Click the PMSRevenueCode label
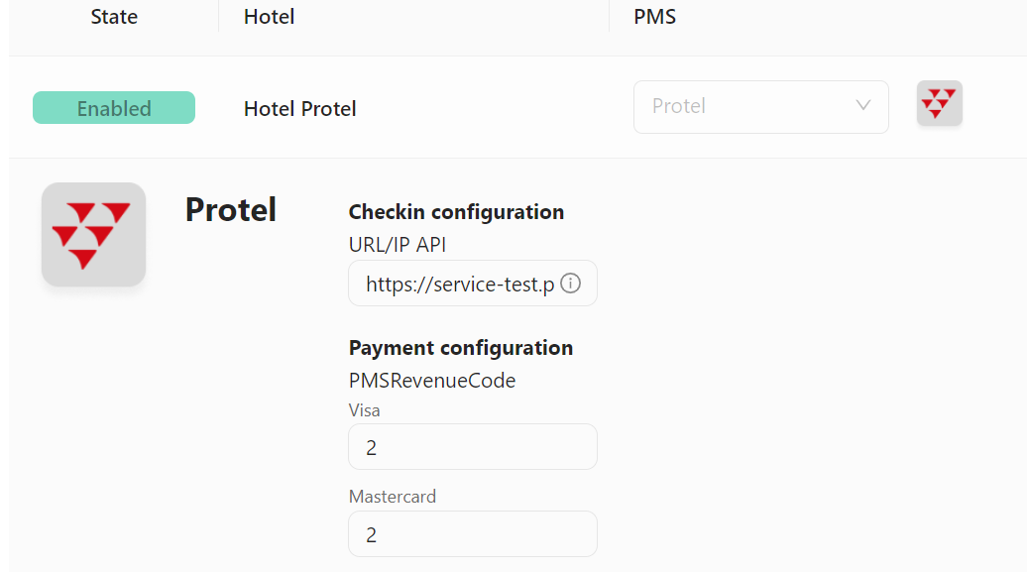The height and width of the screenshot is (572, 1027). pyautogui.click(x=432, y=381)
